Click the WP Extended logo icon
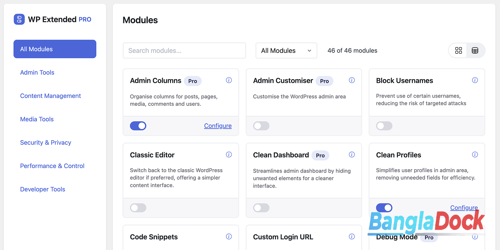The height and width of the screenshot is (250, 500). click(19, 19)
